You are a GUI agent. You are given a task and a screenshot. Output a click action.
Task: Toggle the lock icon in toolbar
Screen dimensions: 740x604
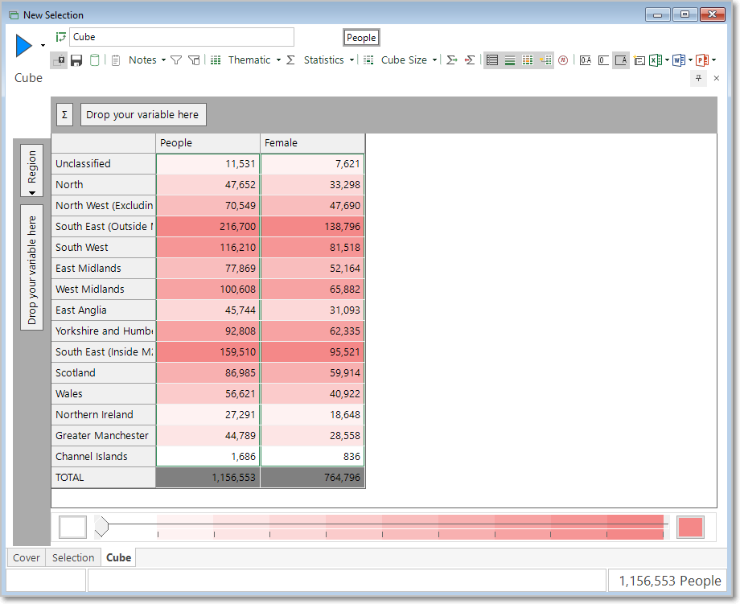(x=59, y=60)
